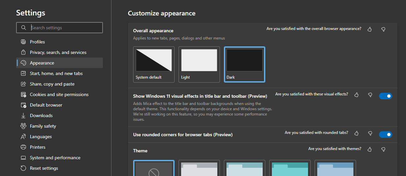406x176 pixels.
Task: Click the Privacy lock icon in sidebar
Action: pos(23,52)
